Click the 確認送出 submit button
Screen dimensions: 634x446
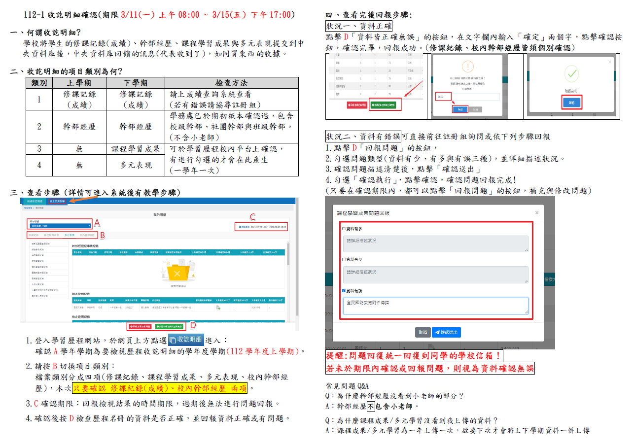[446, 333]
